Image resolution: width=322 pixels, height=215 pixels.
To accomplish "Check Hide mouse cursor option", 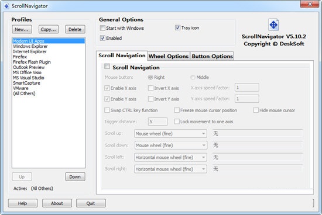I will pos(256,110).
